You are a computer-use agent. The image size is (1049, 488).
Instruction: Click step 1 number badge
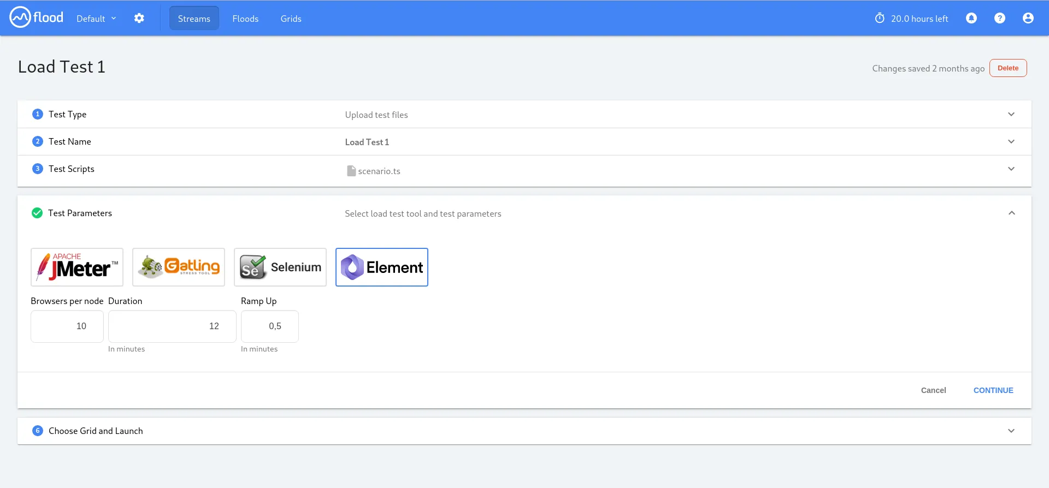pos(37,114)
